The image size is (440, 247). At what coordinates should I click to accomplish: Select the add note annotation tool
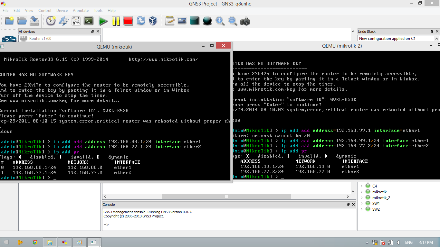point(170,21)
